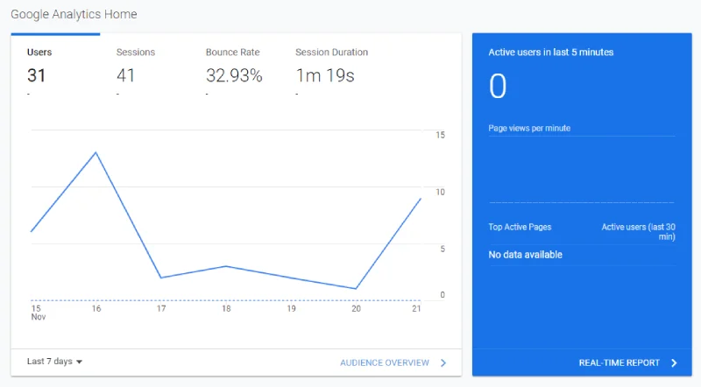Click the Google Analytics Home title
The height and width of the screenshot is (387, 701).
pos(74,14)
